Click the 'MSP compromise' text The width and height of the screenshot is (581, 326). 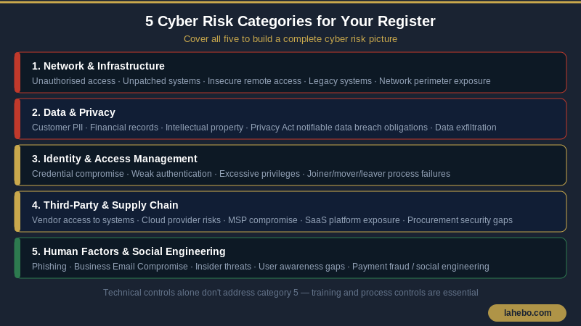pyautogui.click(x=263, y=220)
